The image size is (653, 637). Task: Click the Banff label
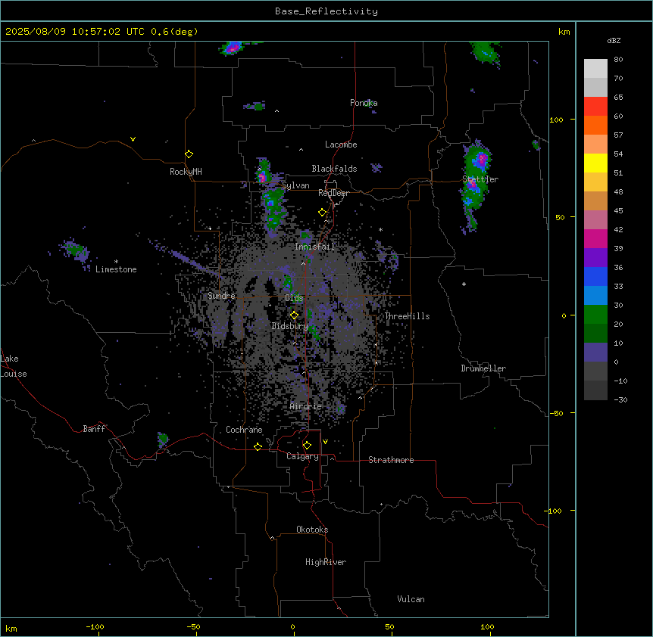click(x=94, y=429)
